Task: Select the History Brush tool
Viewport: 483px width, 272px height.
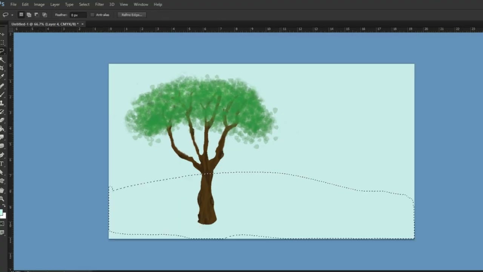Action: click(2, 111)
